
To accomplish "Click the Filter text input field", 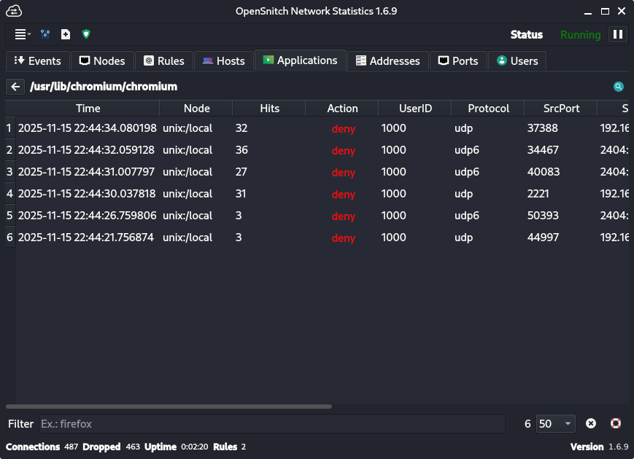I will [x=270, y=423].
